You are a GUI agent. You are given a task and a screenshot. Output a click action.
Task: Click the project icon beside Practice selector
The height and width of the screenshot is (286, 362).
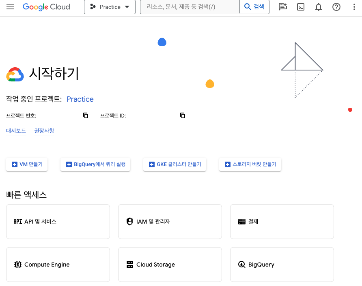pyautogui.click(x=93, y=6)
